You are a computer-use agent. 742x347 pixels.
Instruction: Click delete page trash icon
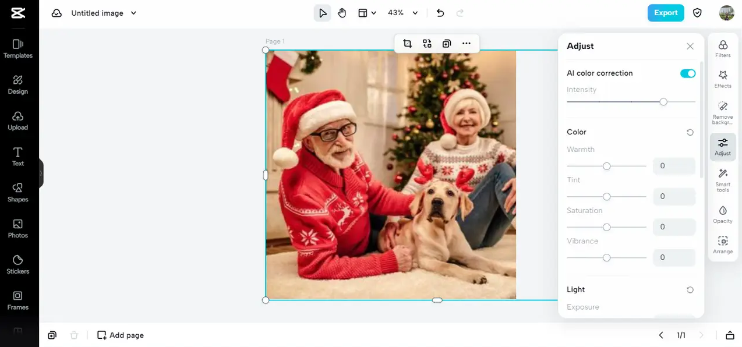74,335
